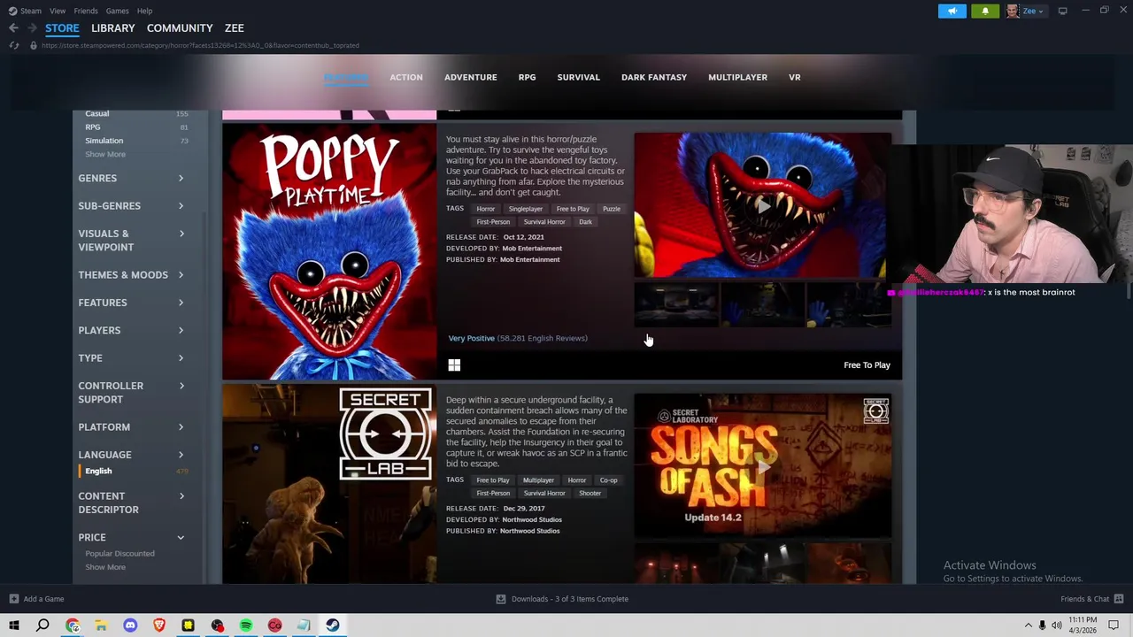Image resolution: width=1133 pixels, height=637 pixels.
Task: Open Steam announcements via the megaphone icon
Action: 952,11
